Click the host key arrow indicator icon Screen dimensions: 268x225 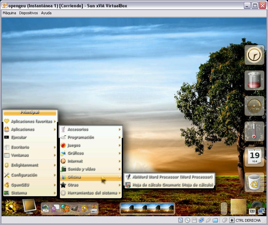point(232,220)
